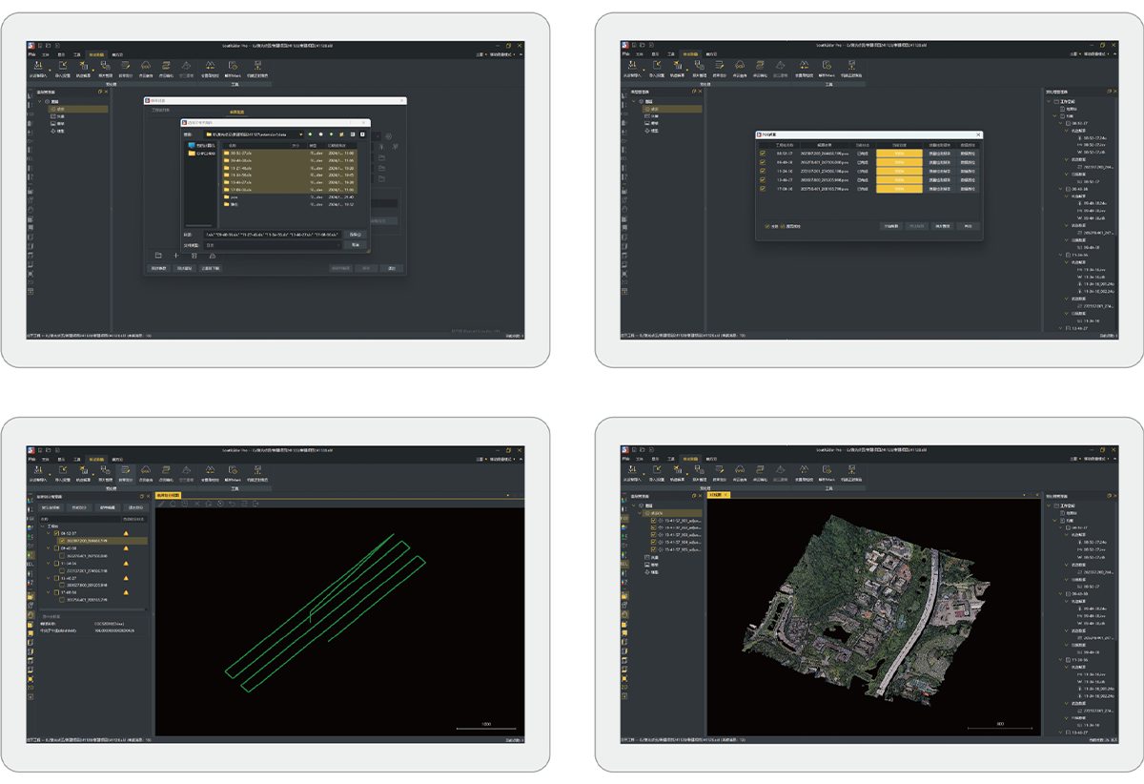Click the folder icon at the import dialog's bottom-left
1144x784 pixels.
click(158, 256)
